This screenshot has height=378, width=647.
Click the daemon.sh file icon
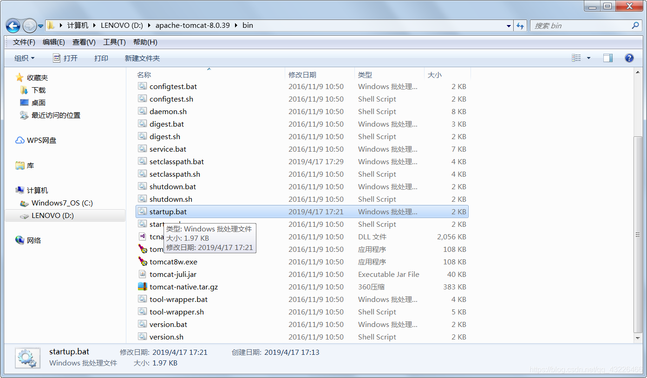pos(142,111)
